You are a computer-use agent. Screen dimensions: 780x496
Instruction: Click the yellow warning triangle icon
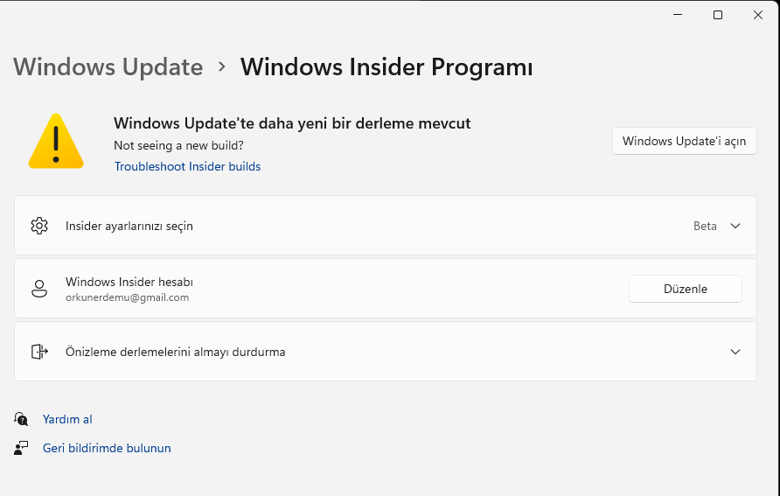[x=55, y=142]
